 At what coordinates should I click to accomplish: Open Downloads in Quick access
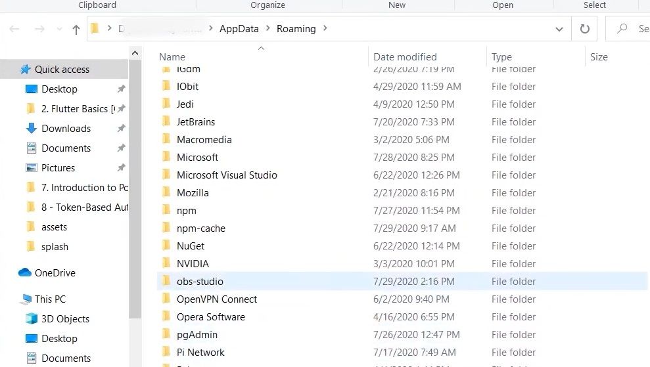coord(66,129)
